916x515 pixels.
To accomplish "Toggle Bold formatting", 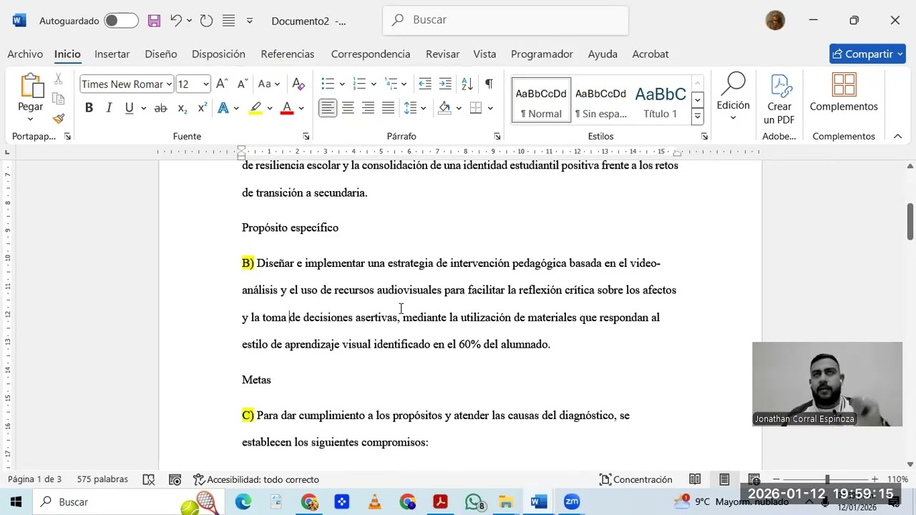I will tap(89, 108).
